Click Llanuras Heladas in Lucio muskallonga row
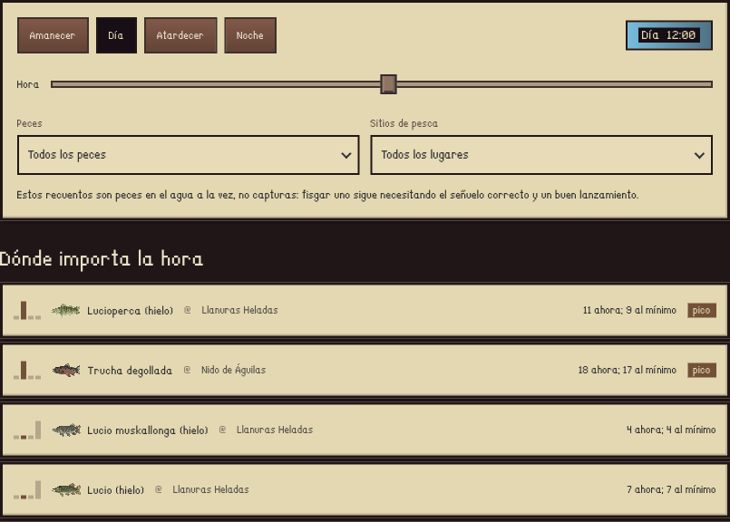Screen dimensions: 730x522 [275, 430]
